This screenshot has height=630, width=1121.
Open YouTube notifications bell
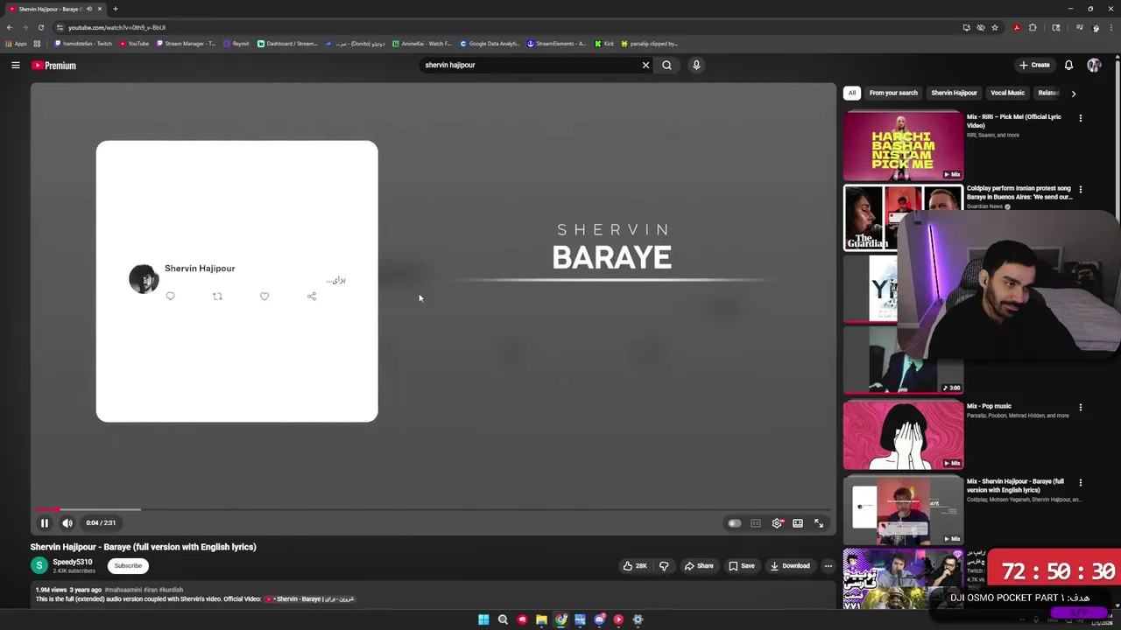coord(1068,65)
